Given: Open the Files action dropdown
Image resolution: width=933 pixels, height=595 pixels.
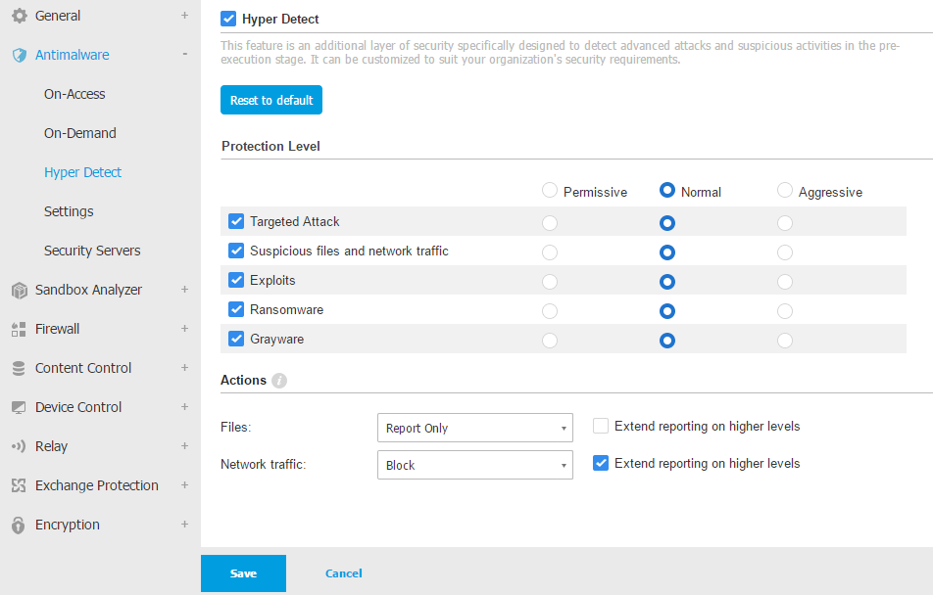Looking at the screenshot, I should (x=474, y=428).
